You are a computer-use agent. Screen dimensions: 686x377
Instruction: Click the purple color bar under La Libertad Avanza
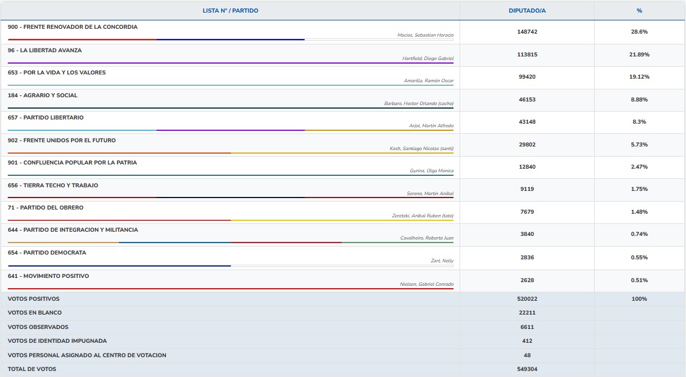pyautogui.click(x=230, y=63)
